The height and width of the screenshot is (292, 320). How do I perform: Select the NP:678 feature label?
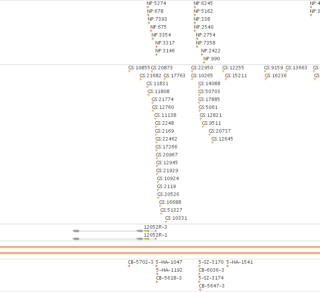155,11
